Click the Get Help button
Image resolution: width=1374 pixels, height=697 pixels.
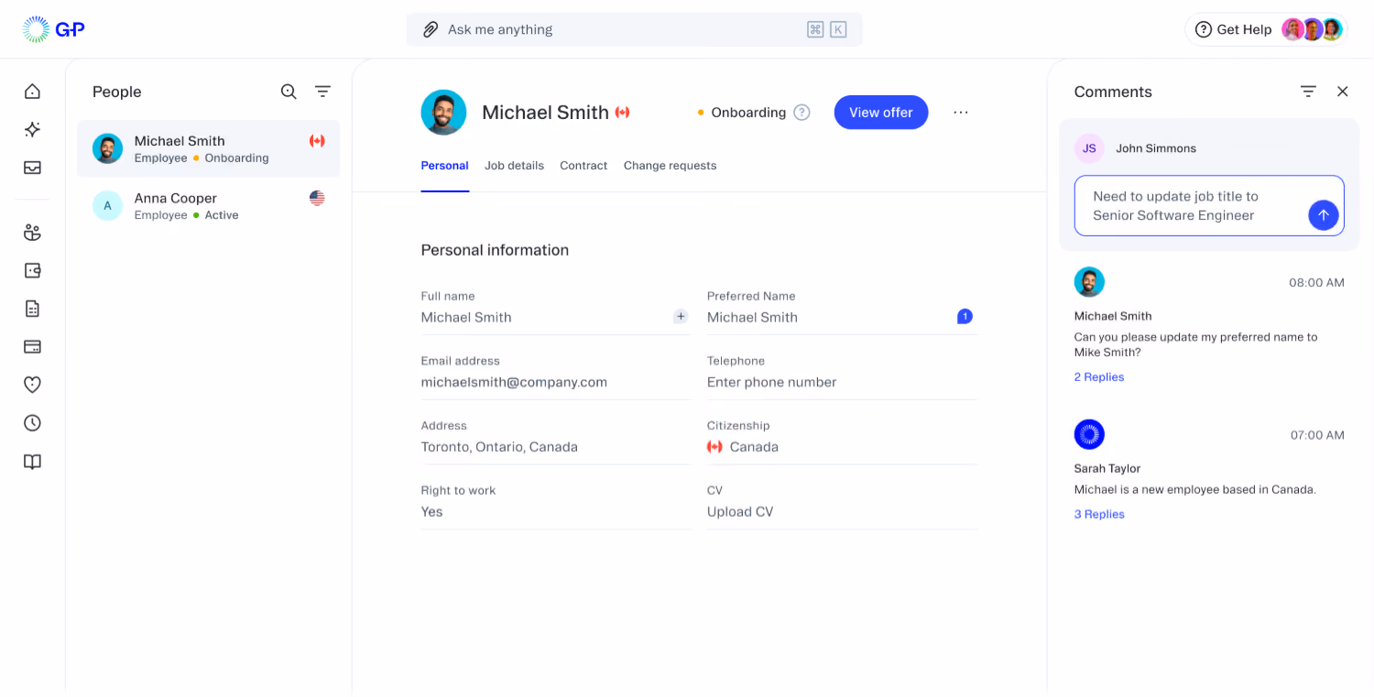[1233, 29]
